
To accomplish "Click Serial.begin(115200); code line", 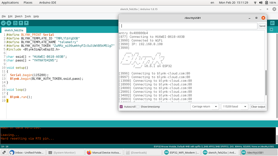I will click(29, 75).
